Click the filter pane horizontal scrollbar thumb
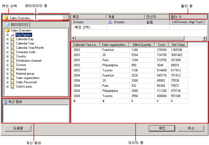 (x=130, y=38)
